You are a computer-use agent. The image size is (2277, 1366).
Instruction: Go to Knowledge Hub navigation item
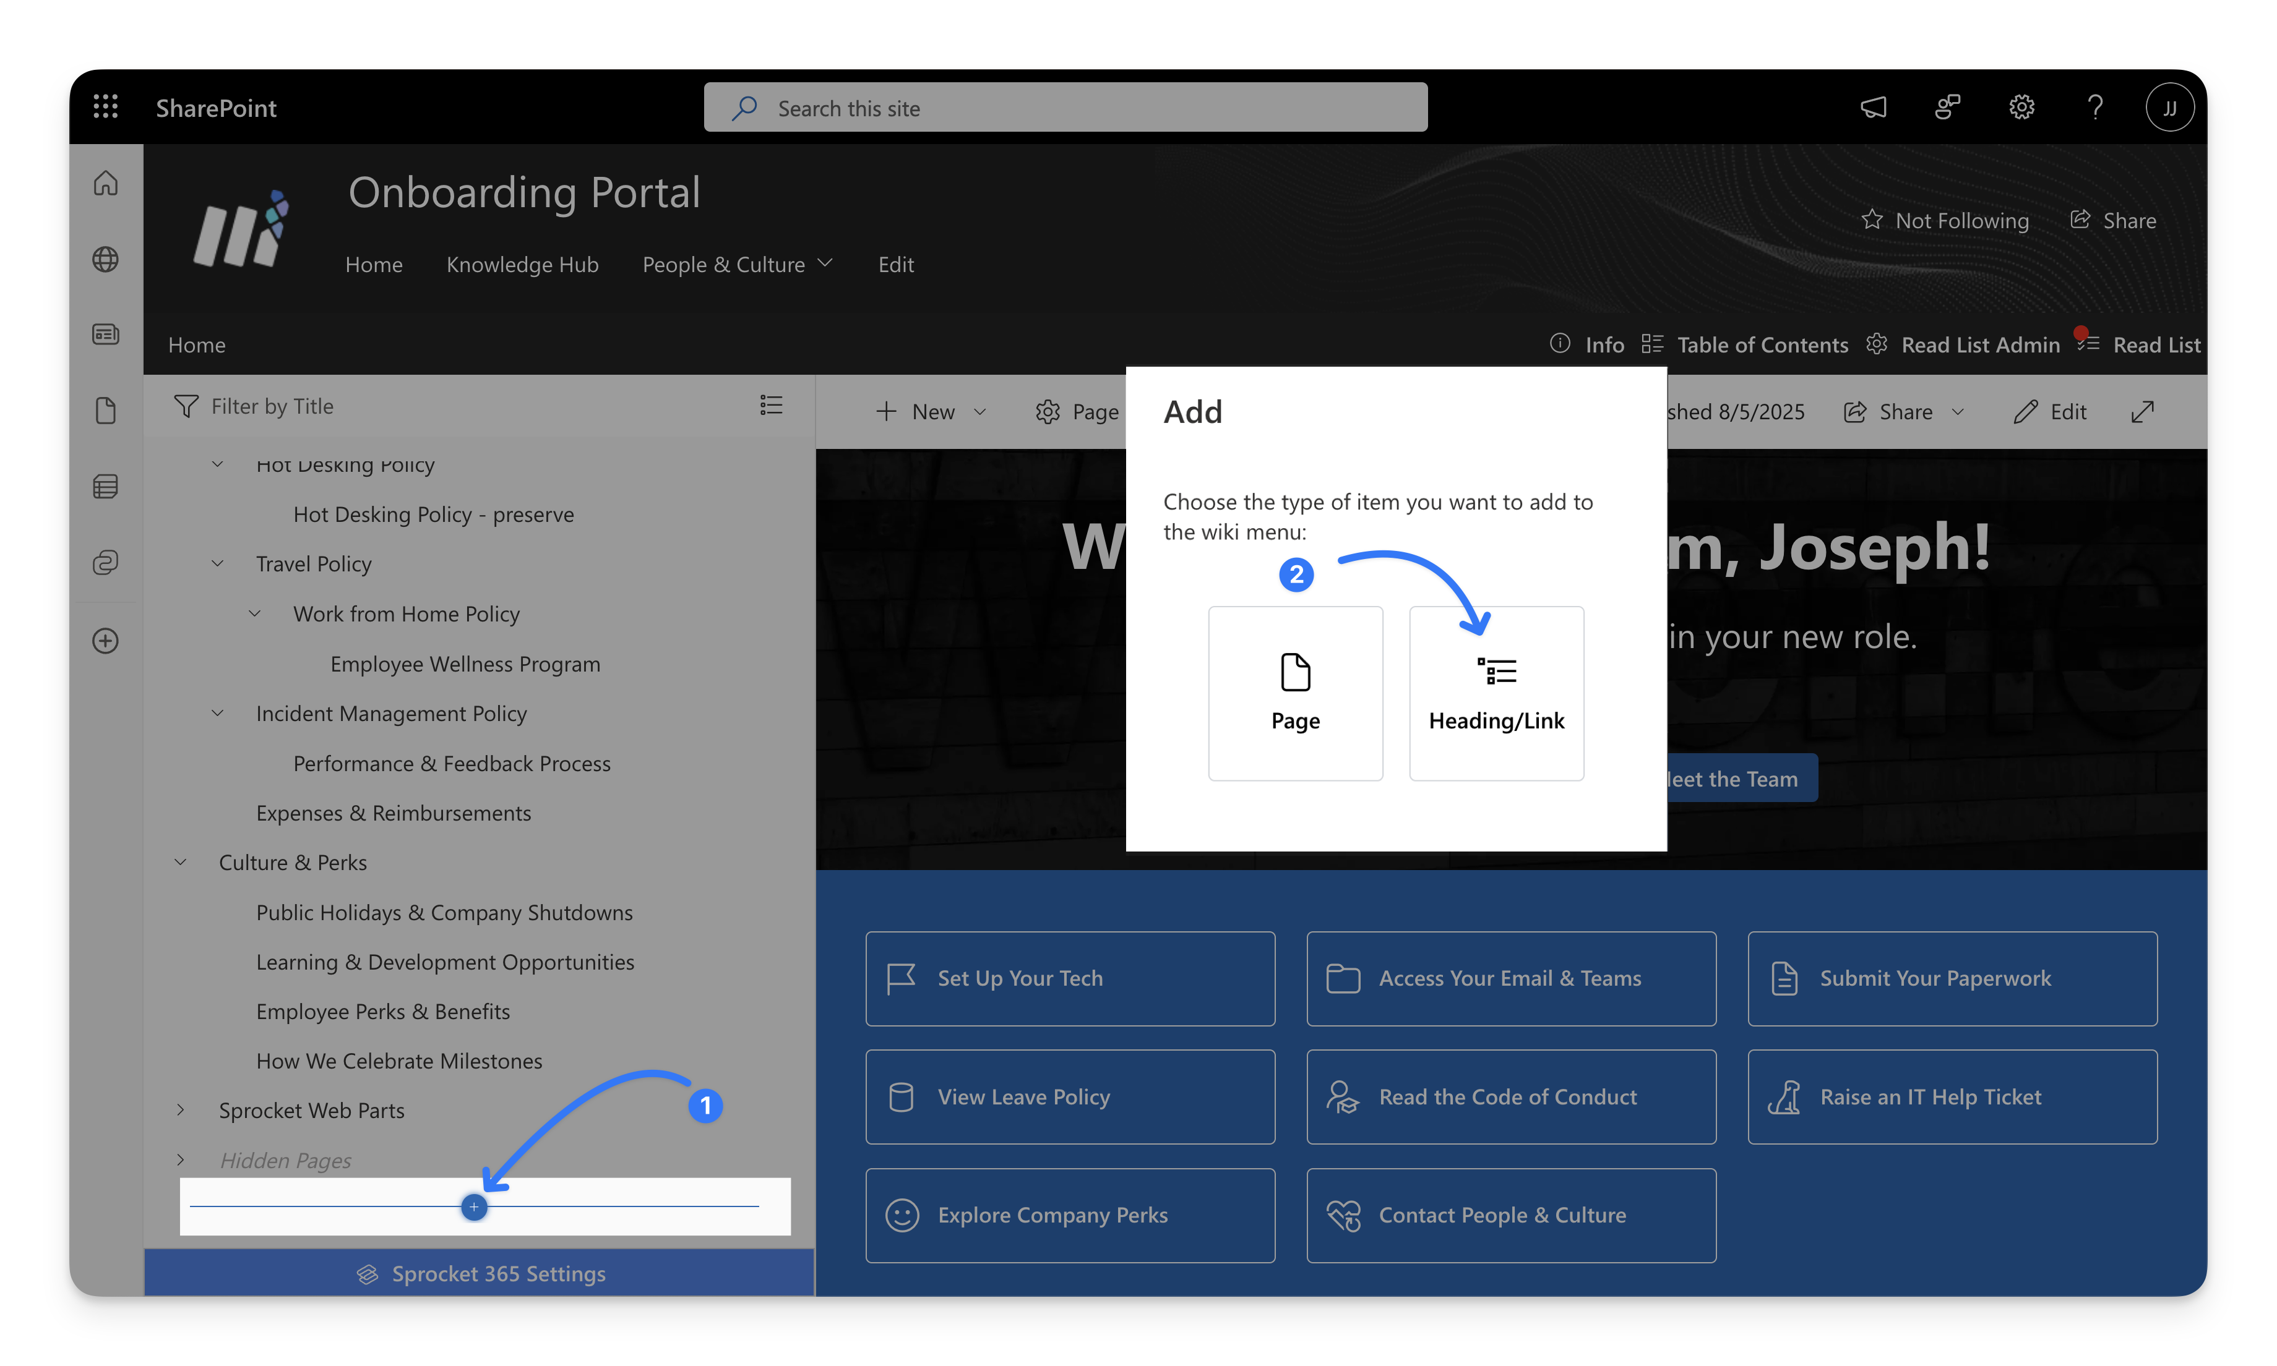pyautogui.click(x=522, y=265)
